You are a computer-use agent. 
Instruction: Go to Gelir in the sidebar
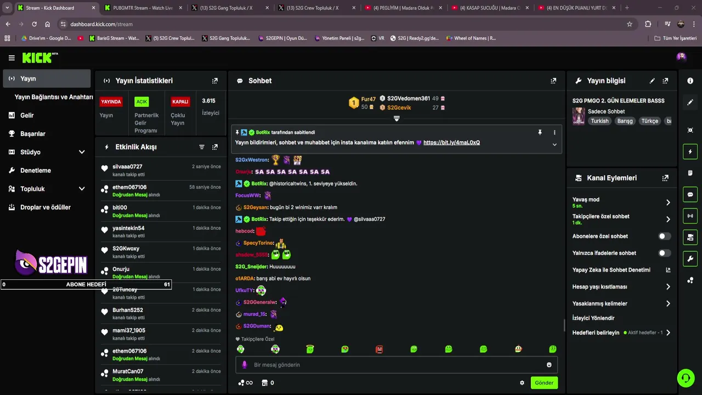(x=27, y=115)
